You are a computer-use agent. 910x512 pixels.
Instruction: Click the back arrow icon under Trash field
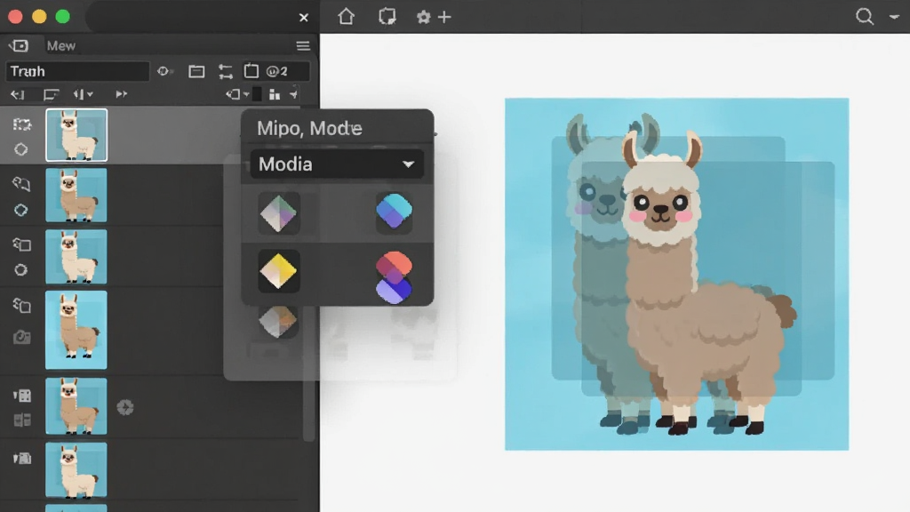pyautogui.click(x=18, y=94)
